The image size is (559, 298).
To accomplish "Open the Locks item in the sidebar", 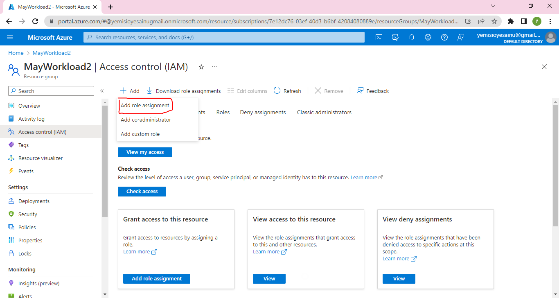I will pos(25,254).
